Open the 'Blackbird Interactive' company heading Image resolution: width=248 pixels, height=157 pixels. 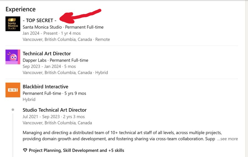[x=45, y=86]
